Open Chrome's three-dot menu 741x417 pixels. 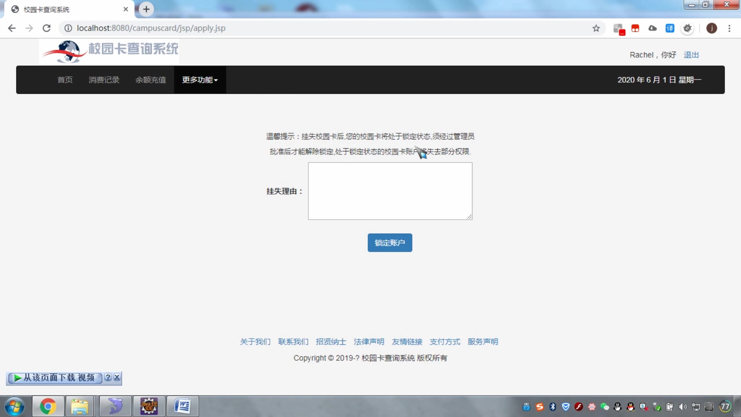coord(730,28)
